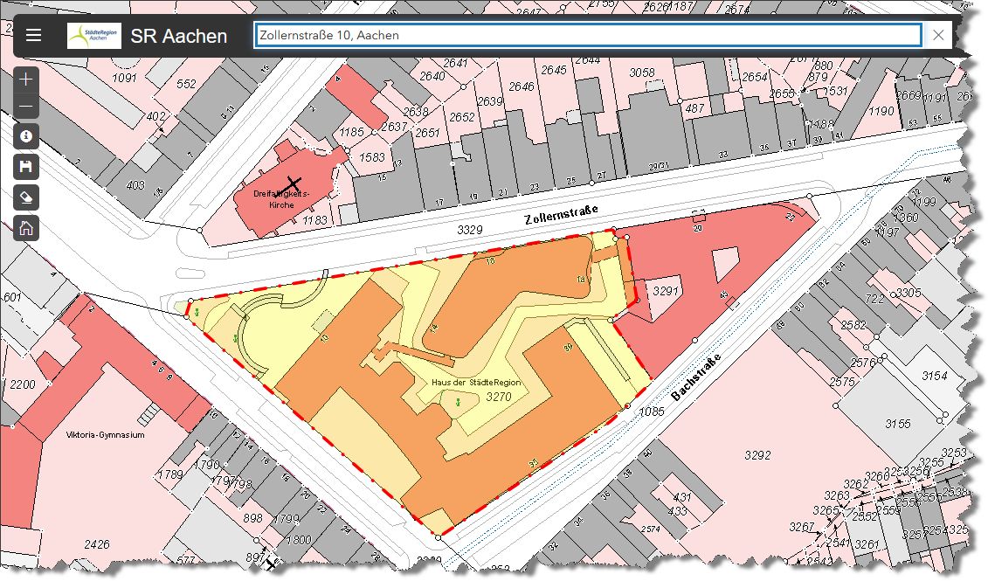The image size is (988, 581).
Task: Select the eraser tool to clear
Action: coord(26,197)
